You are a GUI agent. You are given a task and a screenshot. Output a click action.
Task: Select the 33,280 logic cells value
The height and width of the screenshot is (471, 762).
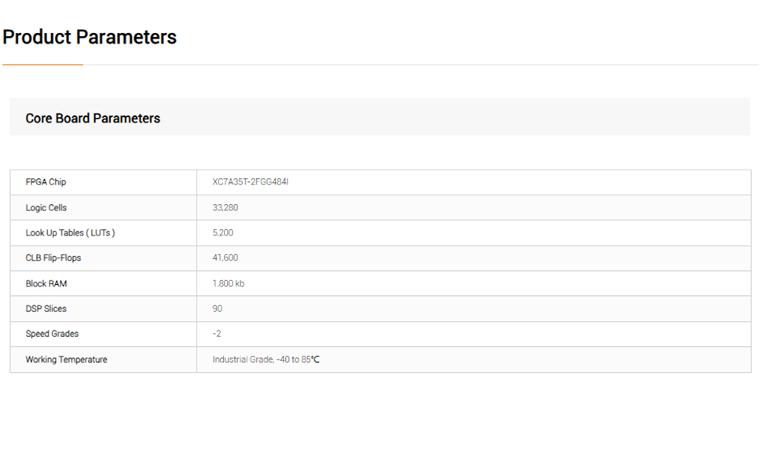tap(225, 208)
